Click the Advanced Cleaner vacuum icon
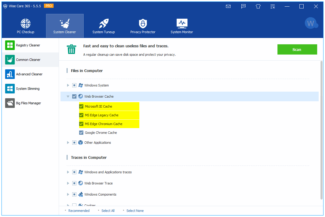The image size is (325, 217). (10, 74)
